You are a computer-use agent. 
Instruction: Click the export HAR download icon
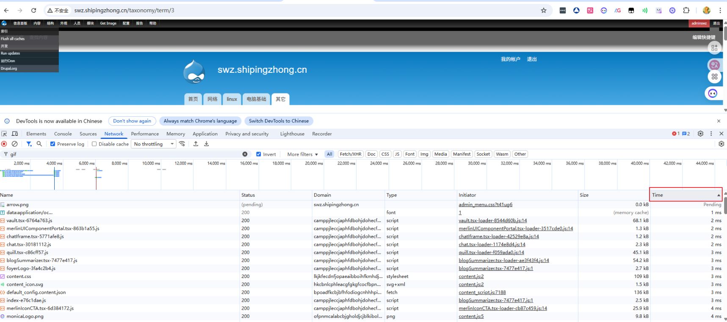click(207, 144)
